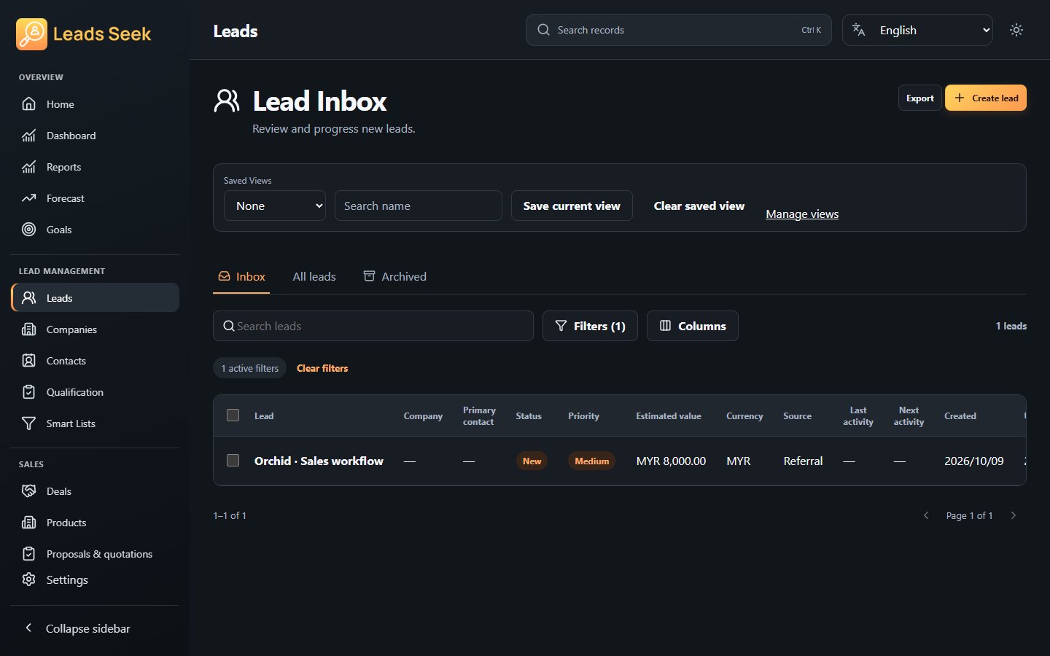Open Contacts via its sidebar icon

[x=28, y=361]
